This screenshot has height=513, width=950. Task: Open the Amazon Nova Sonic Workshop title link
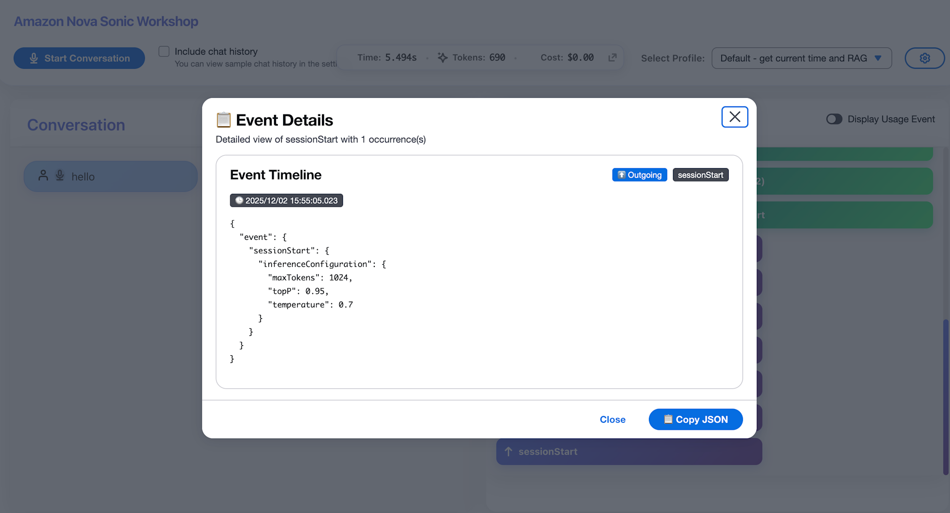click(x=106, y=21)
